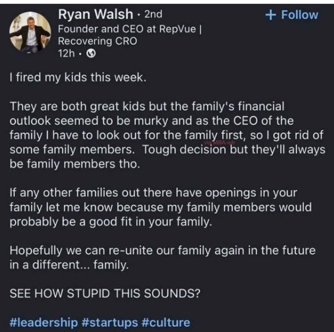Click the 'SEE HOW STUPID THIS SOUNDS?' line
The width and height of the screenshot is (334, 332).
(x=105, y=294)
